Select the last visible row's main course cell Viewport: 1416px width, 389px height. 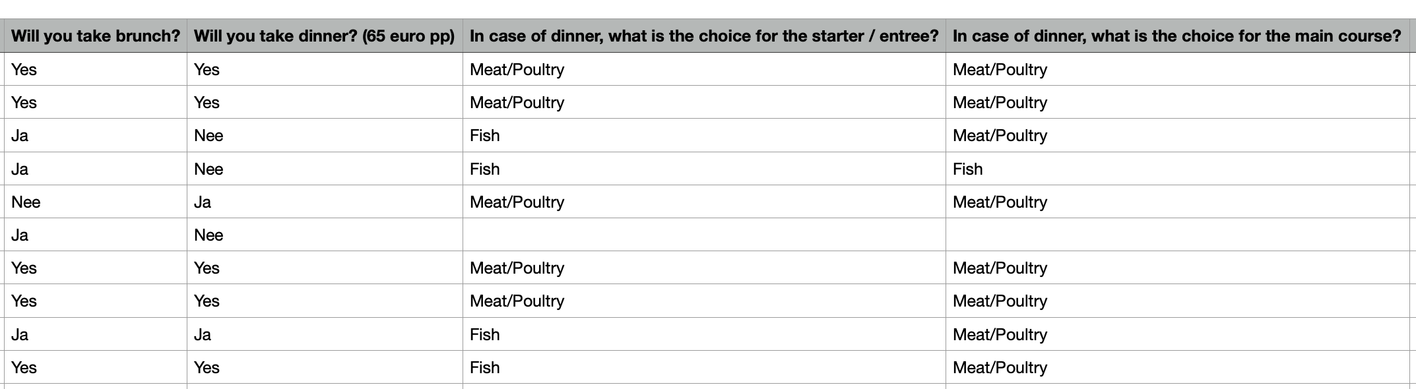click(x=1000, y=368)
